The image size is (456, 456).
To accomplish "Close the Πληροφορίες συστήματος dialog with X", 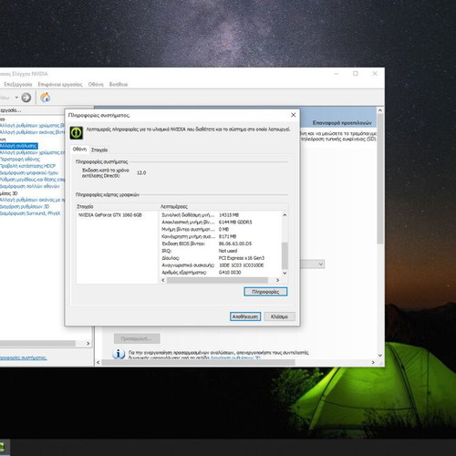I will (x=293, y=115).
